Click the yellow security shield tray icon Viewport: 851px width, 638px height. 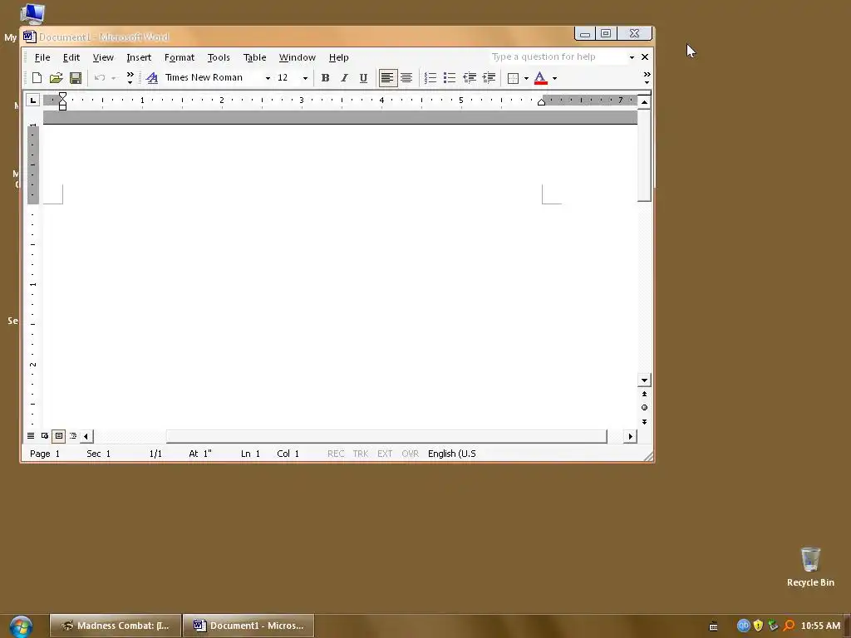point(758,626)
